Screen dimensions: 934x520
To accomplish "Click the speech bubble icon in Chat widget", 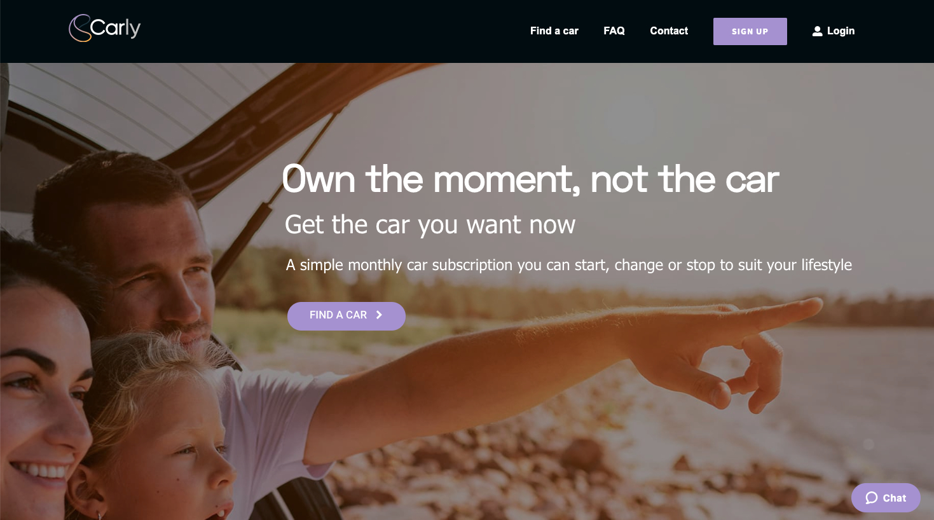I will [x=872, y=498].
